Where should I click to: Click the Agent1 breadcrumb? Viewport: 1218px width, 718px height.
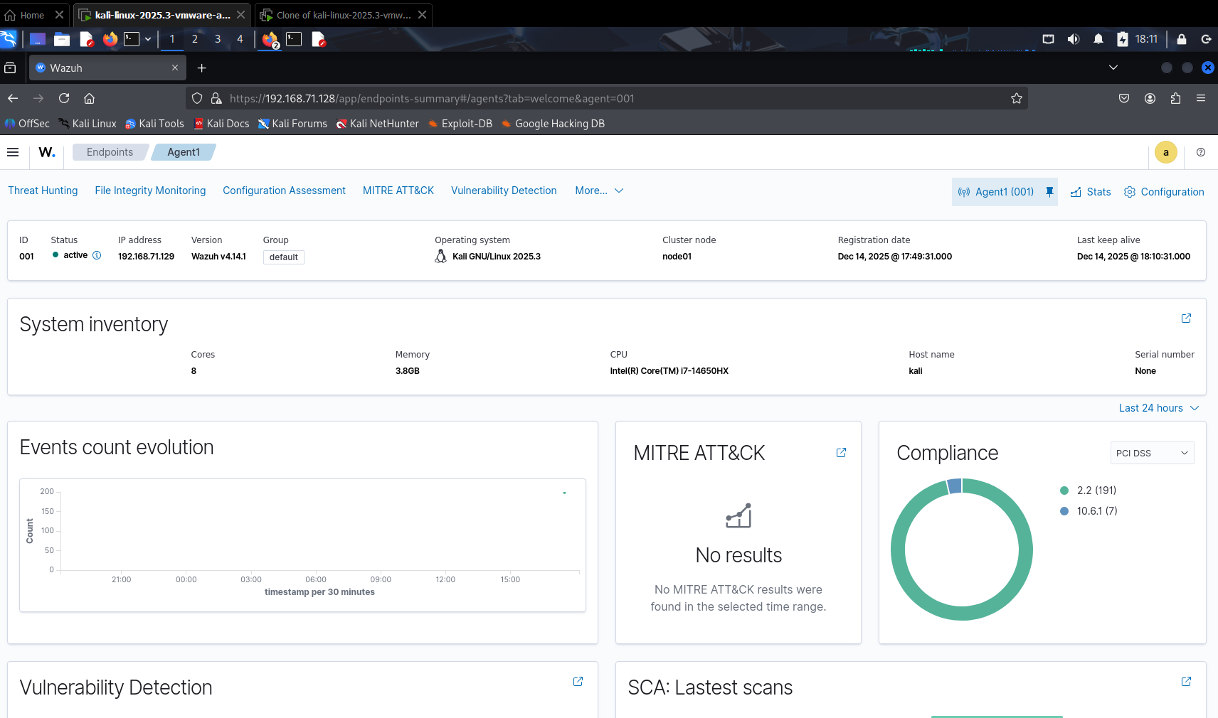(x=184, y=152)
